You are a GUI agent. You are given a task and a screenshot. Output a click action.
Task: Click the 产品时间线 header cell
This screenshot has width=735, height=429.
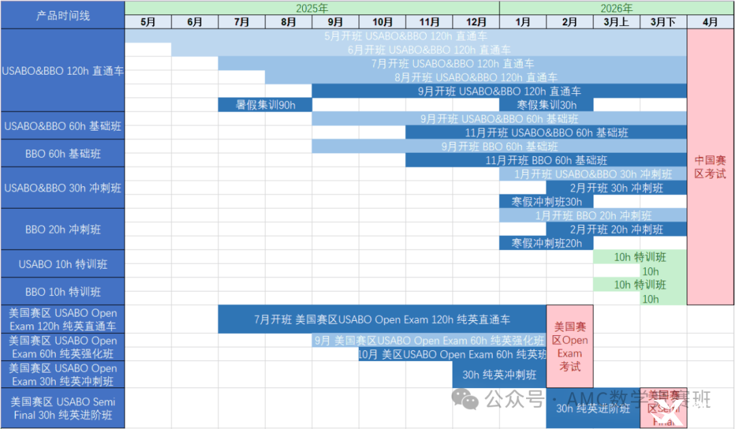click(x=63, y=15)
